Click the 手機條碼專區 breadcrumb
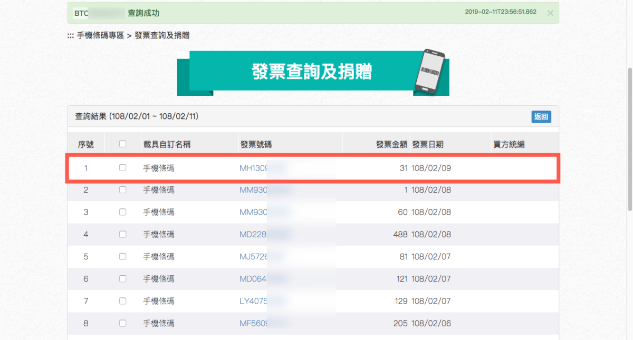The image size is (633, 340). pyautogui.click(x=100, y=36)
